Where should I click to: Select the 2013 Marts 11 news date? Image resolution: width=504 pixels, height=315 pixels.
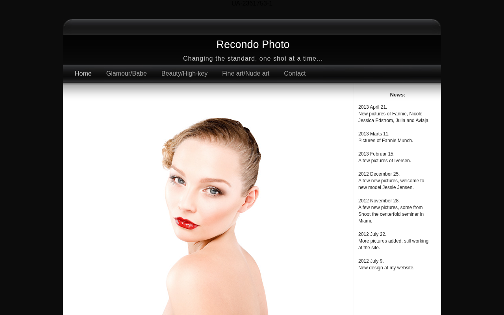pos(374,134)
